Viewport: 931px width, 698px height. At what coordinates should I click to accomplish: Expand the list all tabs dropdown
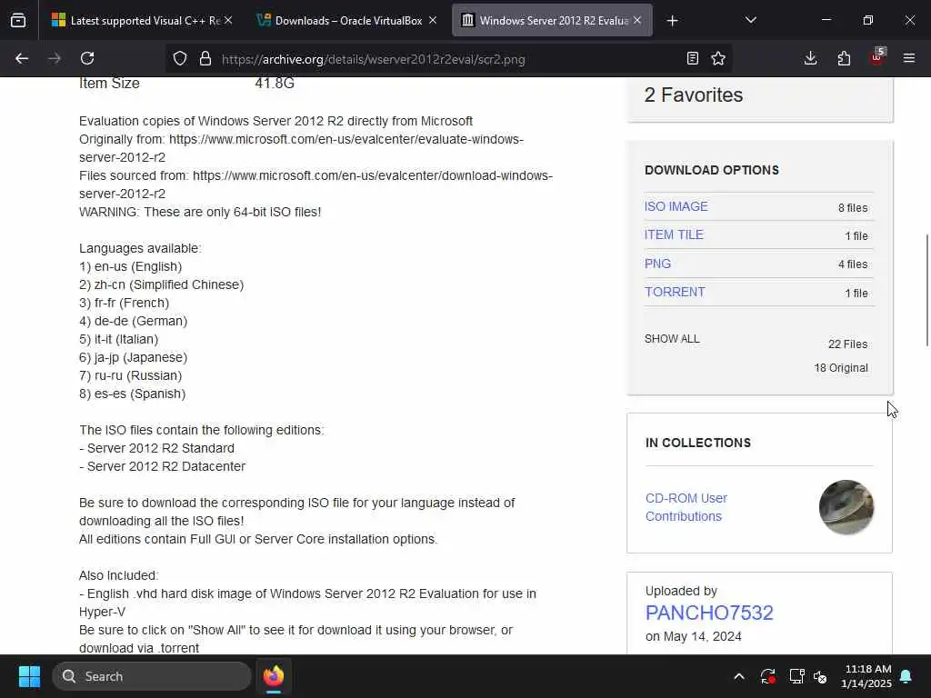(x=750, y=21)
